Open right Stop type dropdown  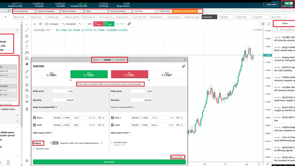pyautogui.click(x=118, y=118)
